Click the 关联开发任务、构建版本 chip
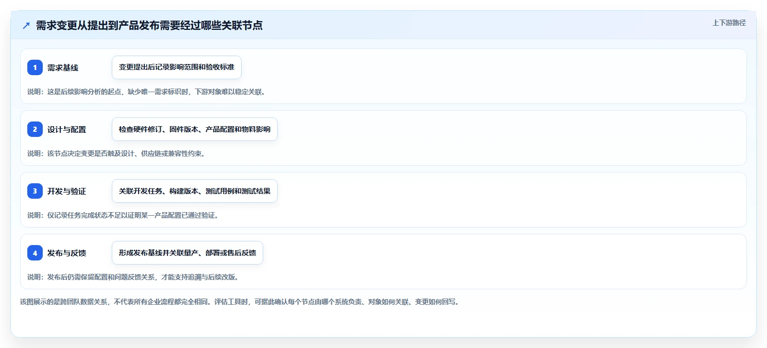767x348 pixels. click(x=195, y=191)
